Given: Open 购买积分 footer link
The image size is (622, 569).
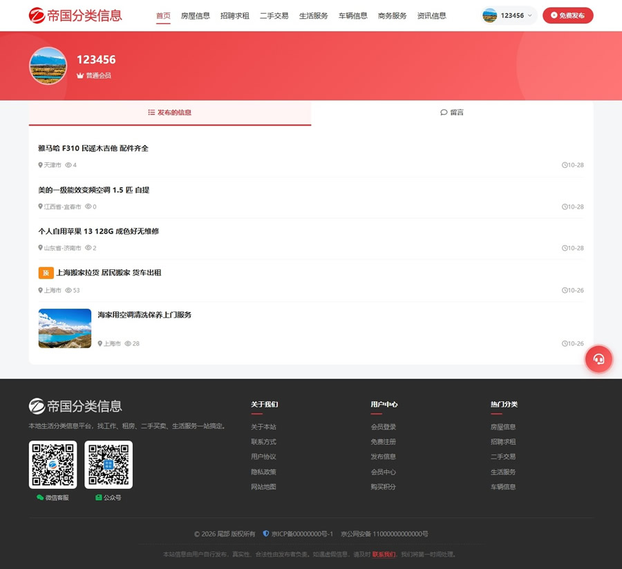Looking at the screenshot, I should coord(383,487).
